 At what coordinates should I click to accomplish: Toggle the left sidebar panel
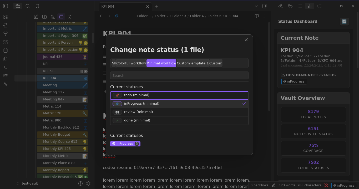(x=6, y=6)
